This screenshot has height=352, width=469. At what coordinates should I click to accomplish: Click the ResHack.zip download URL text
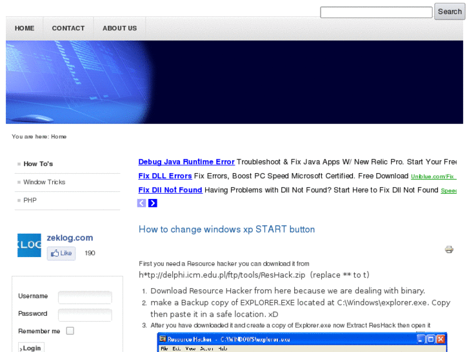[x=222, y=275]
